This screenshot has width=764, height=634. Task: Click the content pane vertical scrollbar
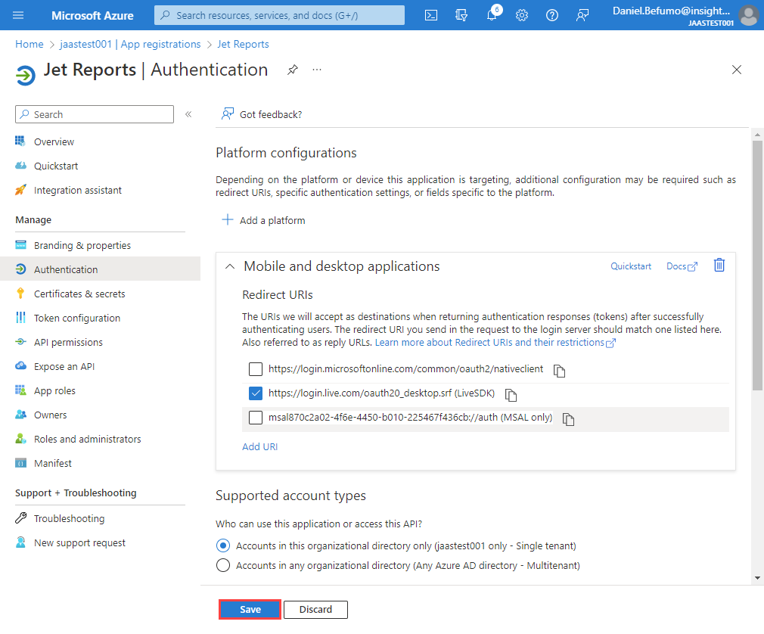click(x=756, y=266)
